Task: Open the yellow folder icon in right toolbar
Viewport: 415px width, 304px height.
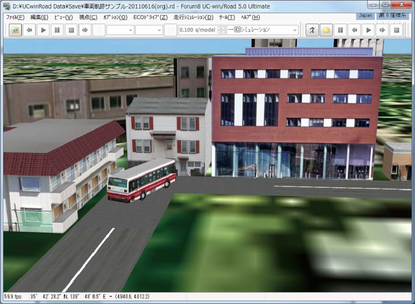Action: pyautogui.click(x=326, y=30)
